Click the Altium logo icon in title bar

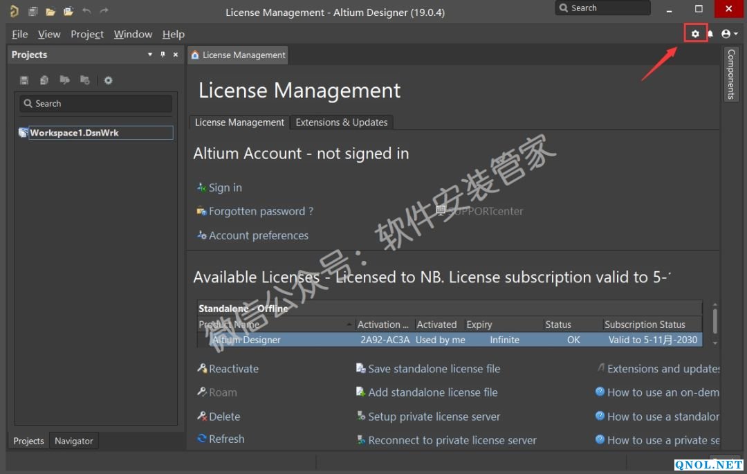tap(14, 11)
